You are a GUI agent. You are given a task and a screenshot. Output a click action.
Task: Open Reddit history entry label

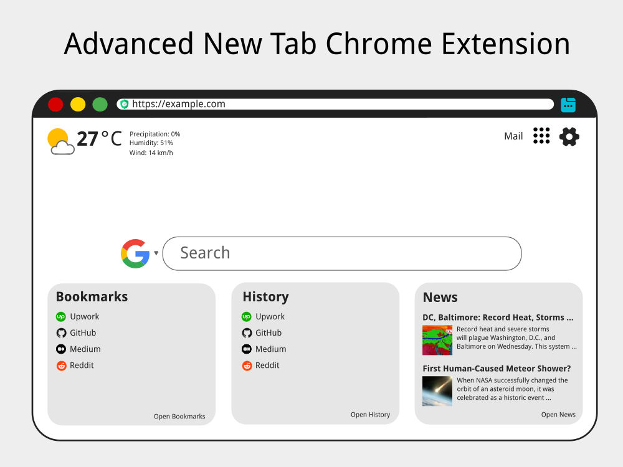[267, 366]
